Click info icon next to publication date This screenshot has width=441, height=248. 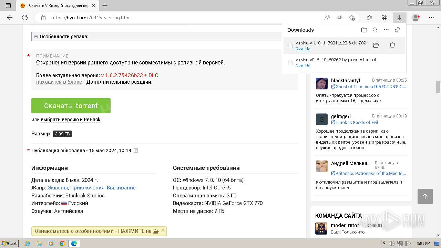coord(136,151)
